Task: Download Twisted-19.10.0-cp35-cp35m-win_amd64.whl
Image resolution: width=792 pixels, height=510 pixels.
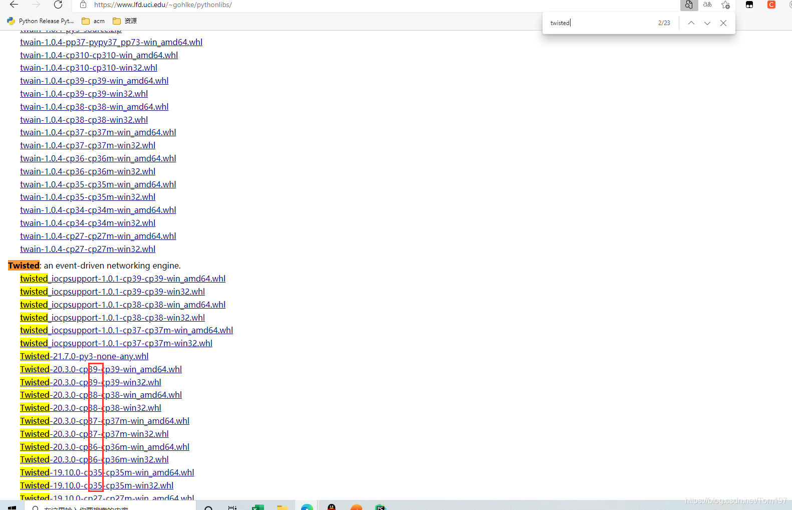Action: [x=107, y=472]
